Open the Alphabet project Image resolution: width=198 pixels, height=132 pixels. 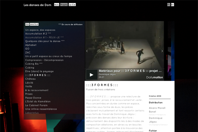31,45
